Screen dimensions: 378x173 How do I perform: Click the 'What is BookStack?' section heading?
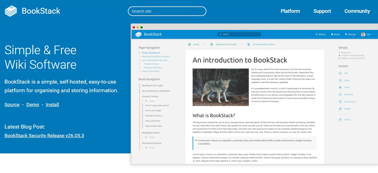tap(214, 115)
